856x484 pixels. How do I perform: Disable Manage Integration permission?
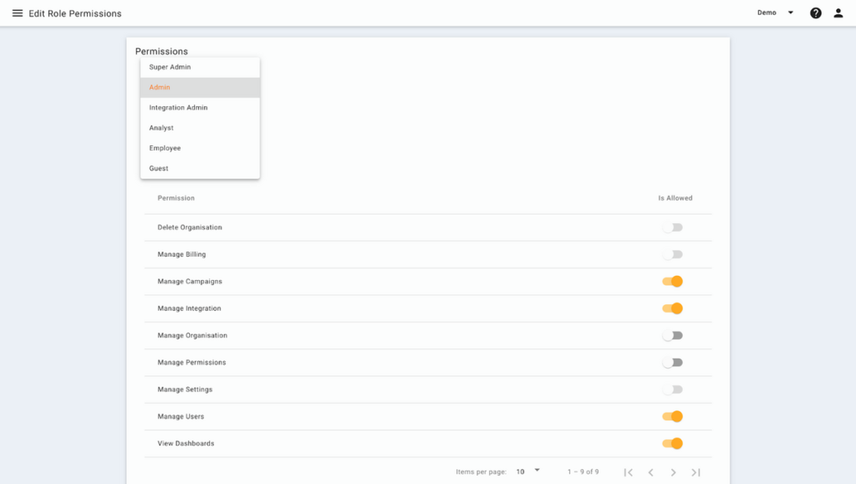673,308
